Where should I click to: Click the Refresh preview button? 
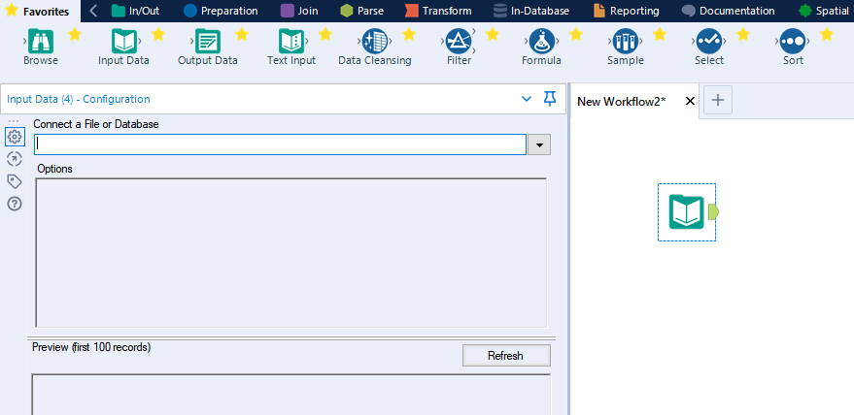click(x=506, y=356)
